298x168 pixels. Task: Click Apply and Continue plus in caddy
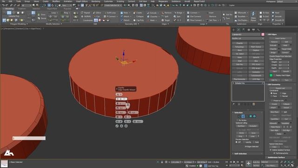point(122,126)
